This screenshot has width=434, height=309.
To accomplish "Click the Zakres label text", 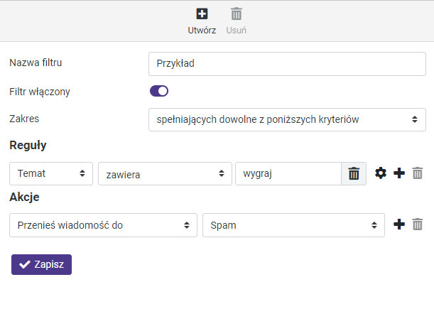I will tap(24, 119).
